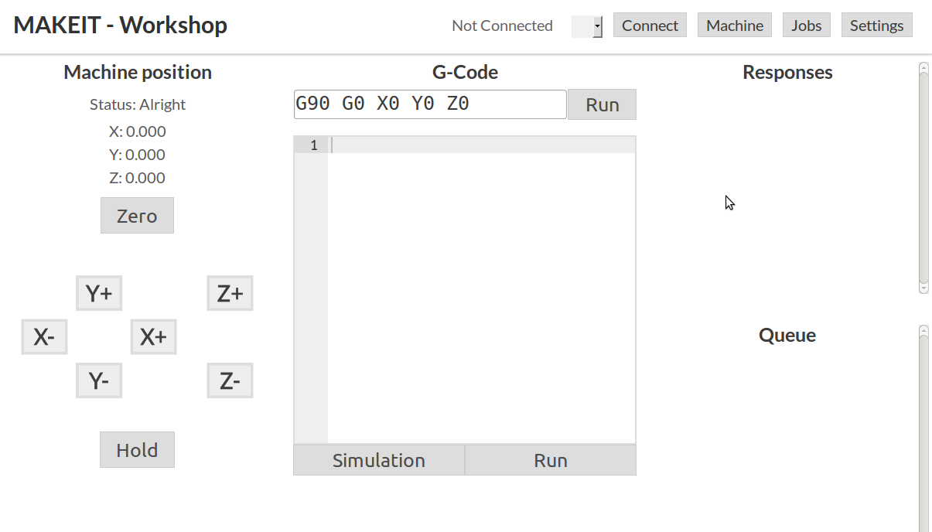
Task: Click the single-line G-Code input field
Action: click(430, 104)
